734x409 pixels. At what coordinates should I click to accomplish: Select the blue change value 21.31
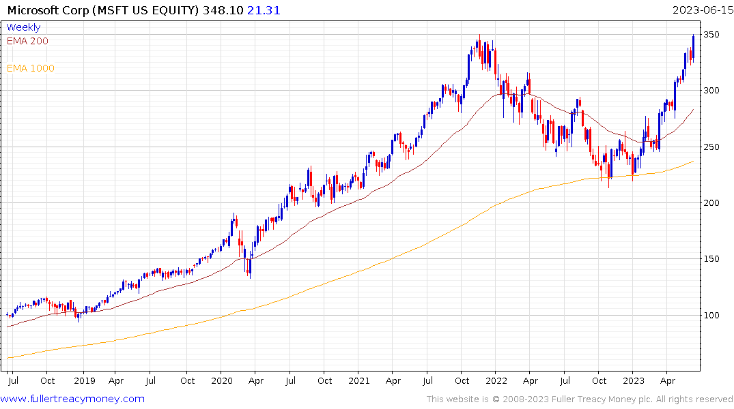pyautogui.click(x=264, y=10)
